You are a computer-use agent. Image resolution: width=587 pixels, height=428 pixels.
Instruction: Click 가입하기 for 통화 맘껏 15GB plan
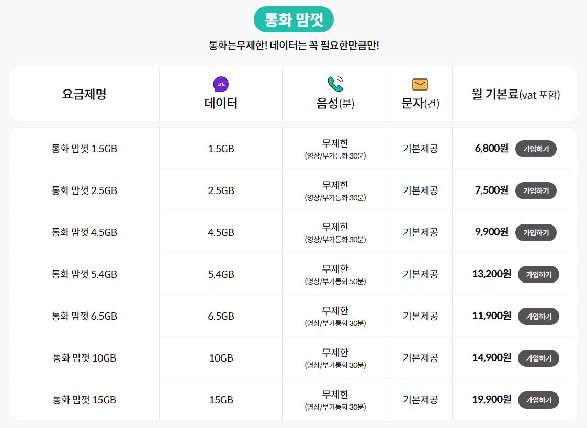click(x=539, y=400)
